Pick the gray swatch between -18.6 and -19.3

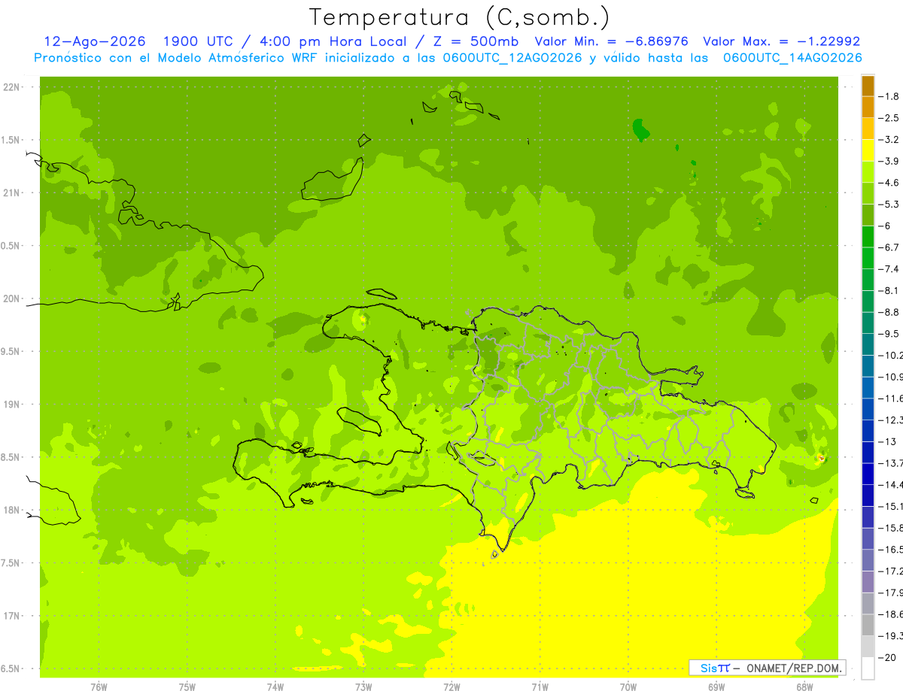868,626
